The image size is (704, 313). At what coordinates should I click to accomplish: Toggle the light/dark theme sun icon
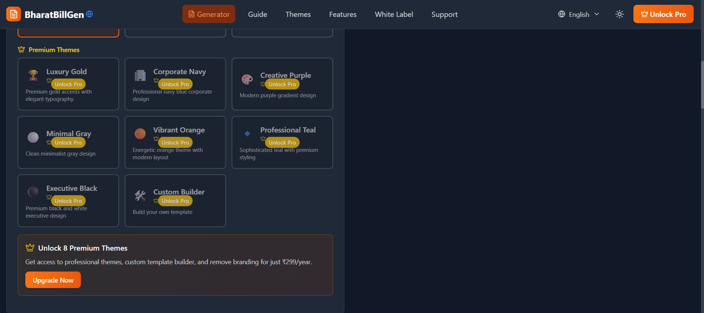[619, 14]
